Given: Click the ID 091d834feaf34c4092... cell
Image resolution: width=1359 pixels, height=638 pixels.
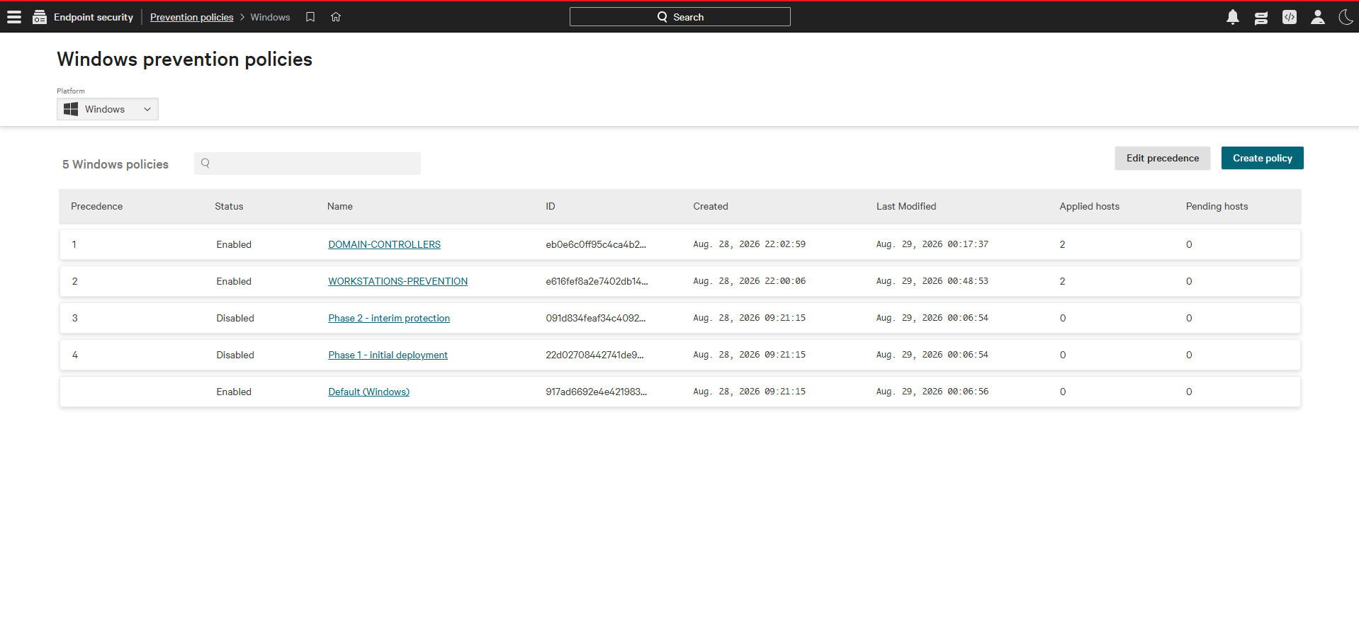Looking at the screenshot, I should click(595, 318).
